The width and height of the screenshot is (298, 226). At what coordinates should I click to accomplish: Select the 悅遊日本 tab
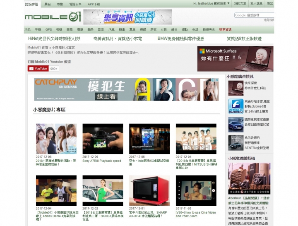click(75, 4)
